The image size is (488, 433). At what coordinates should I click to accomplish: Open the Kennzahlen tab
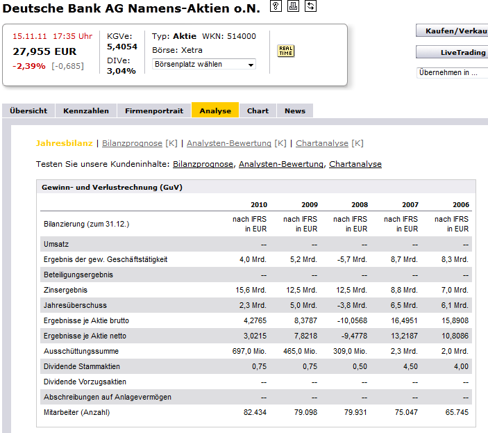coord(86,111)
